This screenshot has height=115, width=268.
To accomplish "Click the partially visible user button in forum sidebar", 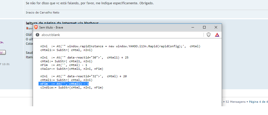I will point(3,52).
